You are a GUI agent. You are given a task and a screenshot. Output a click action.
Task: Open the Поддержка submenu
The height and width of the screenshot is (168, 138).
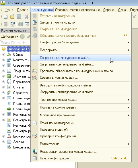81,50
